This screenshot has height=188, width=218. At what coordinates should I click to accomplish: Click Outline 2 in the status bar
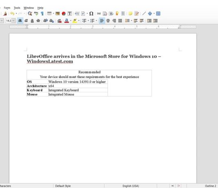(211, 186)
